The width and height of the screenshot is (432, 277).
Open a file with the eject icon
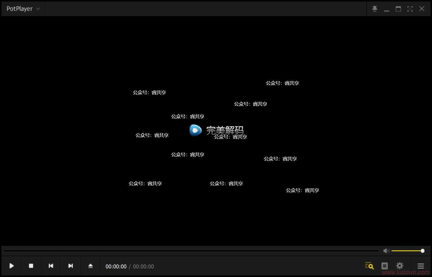91,266
